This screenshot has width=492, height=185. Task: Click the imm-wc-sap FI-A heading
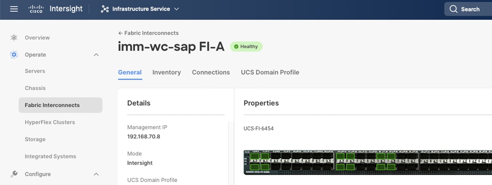coord(171,47)
